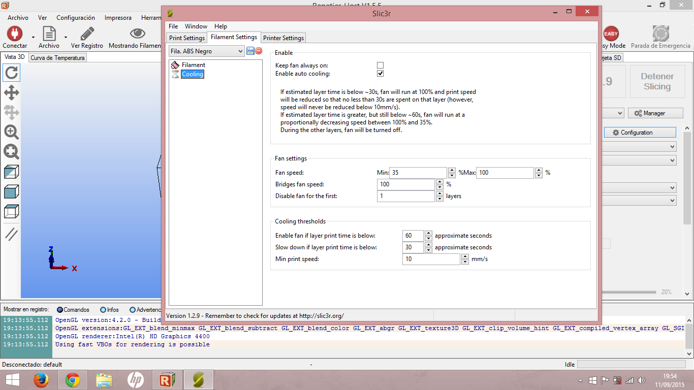Switch to Print Settings tab
694x390 pixels.
tap(187, 38)
